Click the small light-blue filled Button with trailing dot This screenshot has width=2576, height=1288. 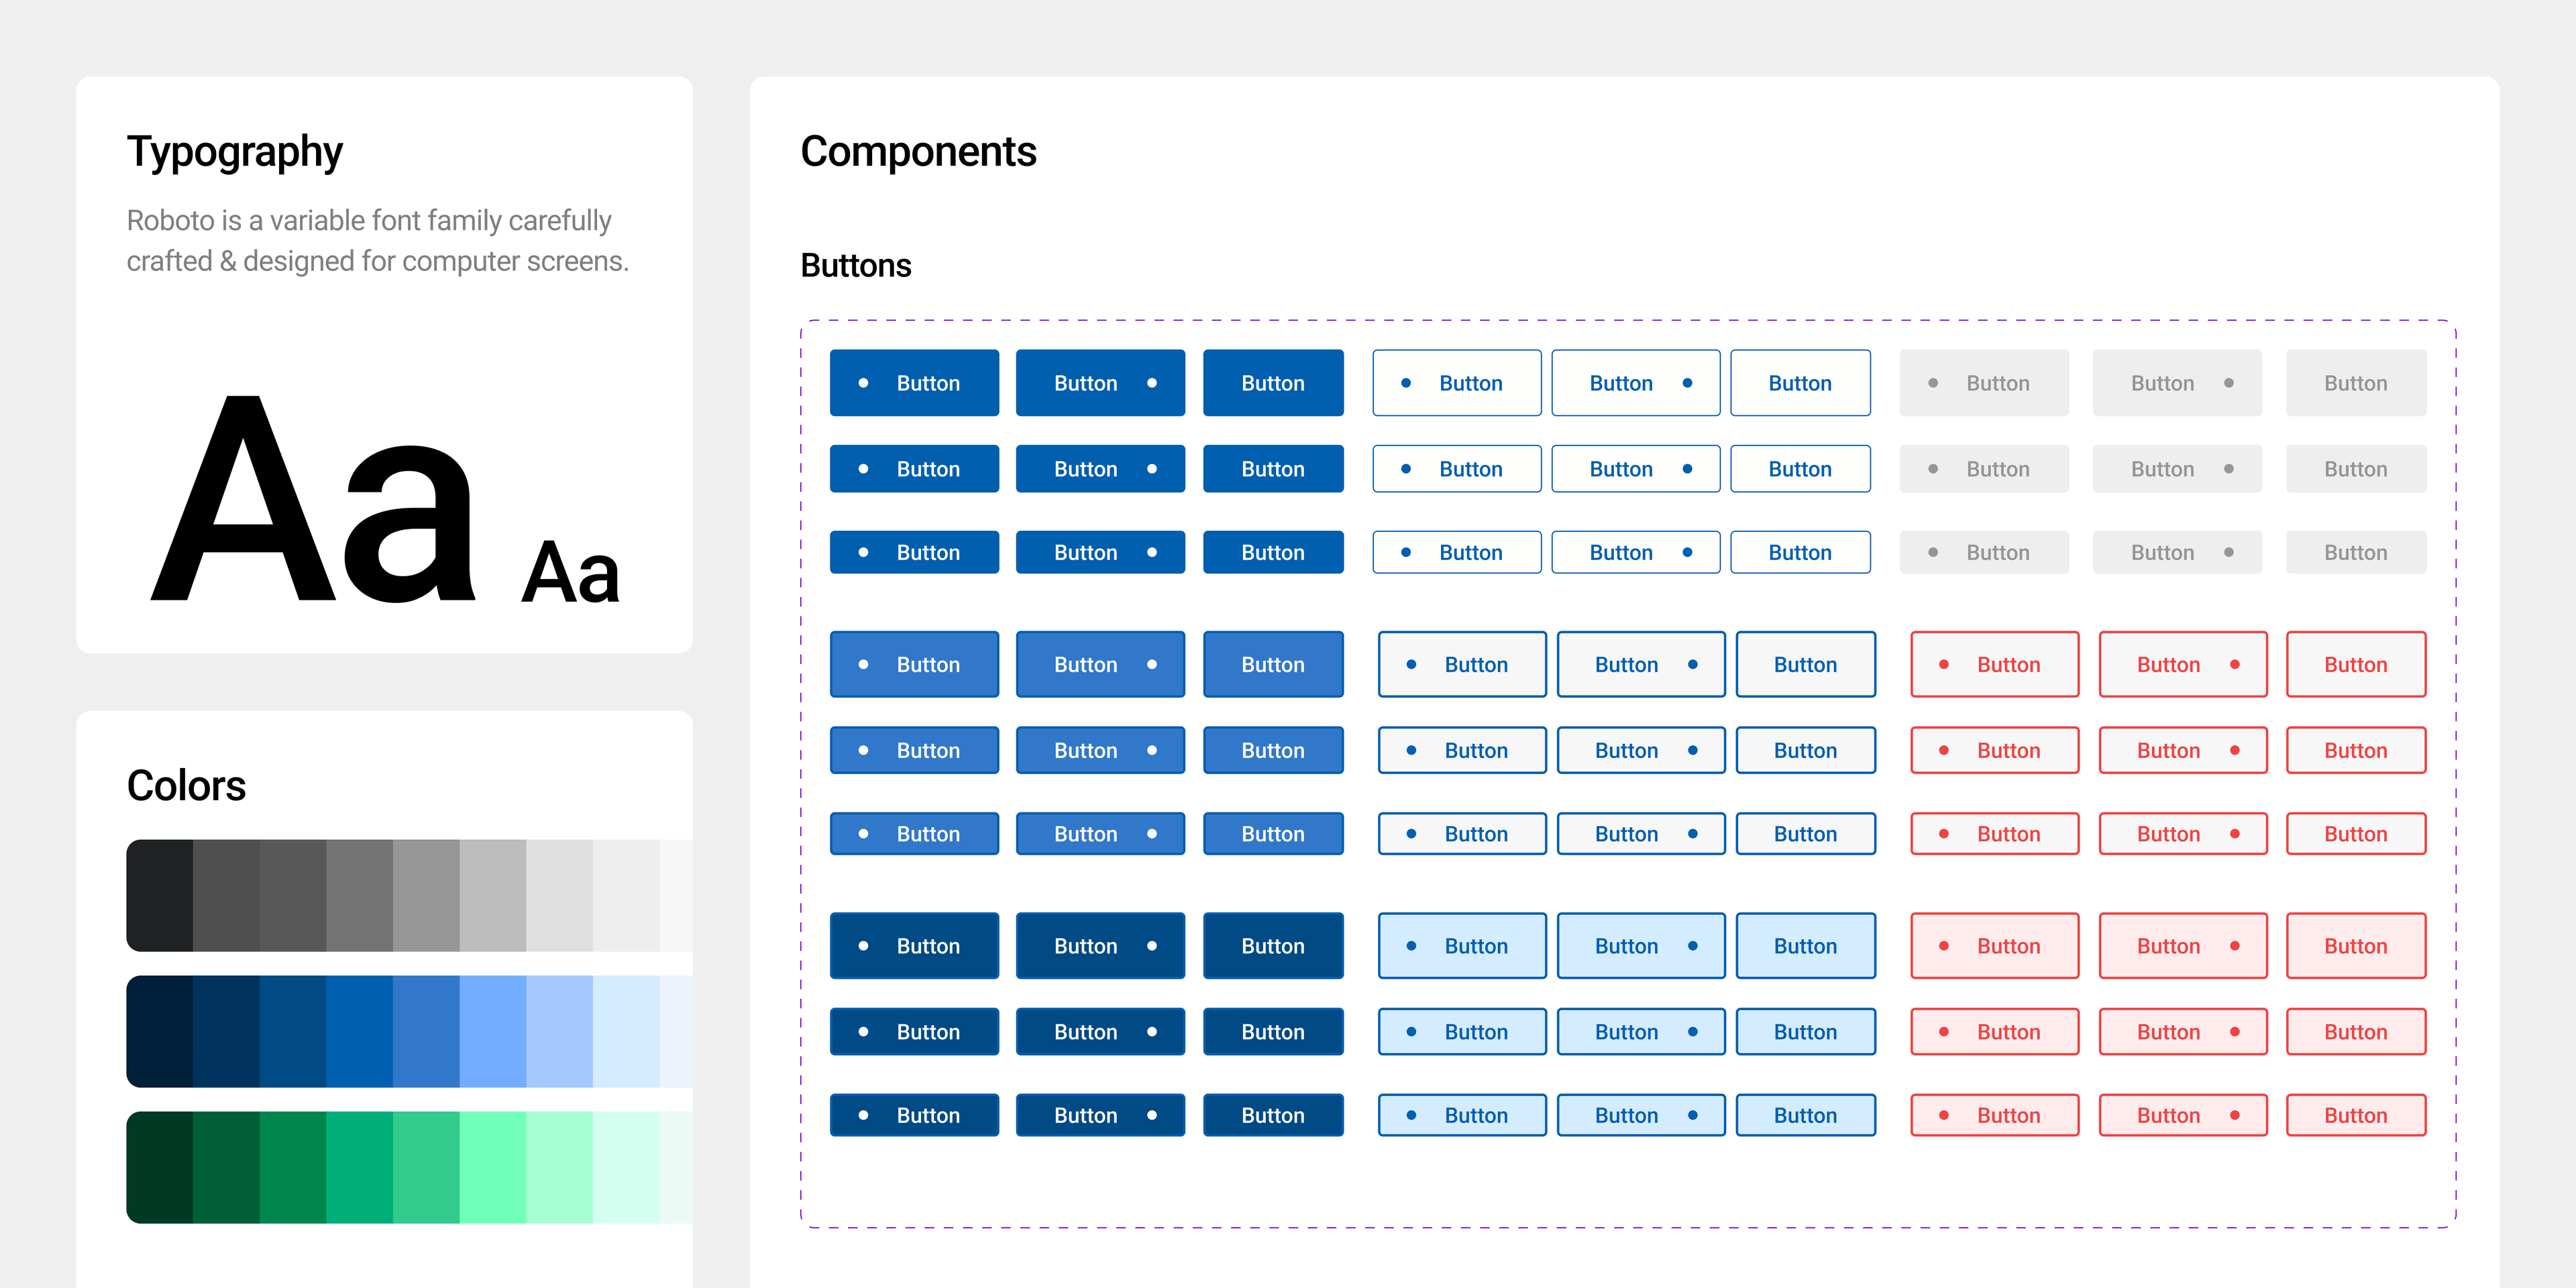[x=1641, y=1115]
